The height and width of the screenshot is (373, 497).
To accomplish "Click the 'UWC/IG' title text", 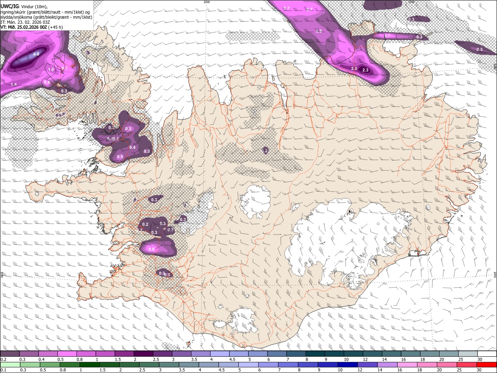I will [9, 6].
